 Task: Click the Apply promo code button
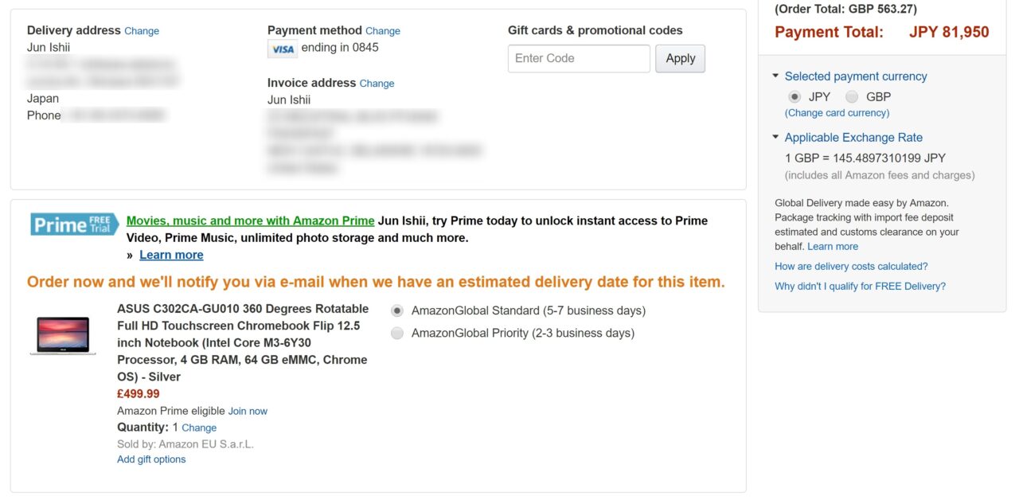(680, 58)
